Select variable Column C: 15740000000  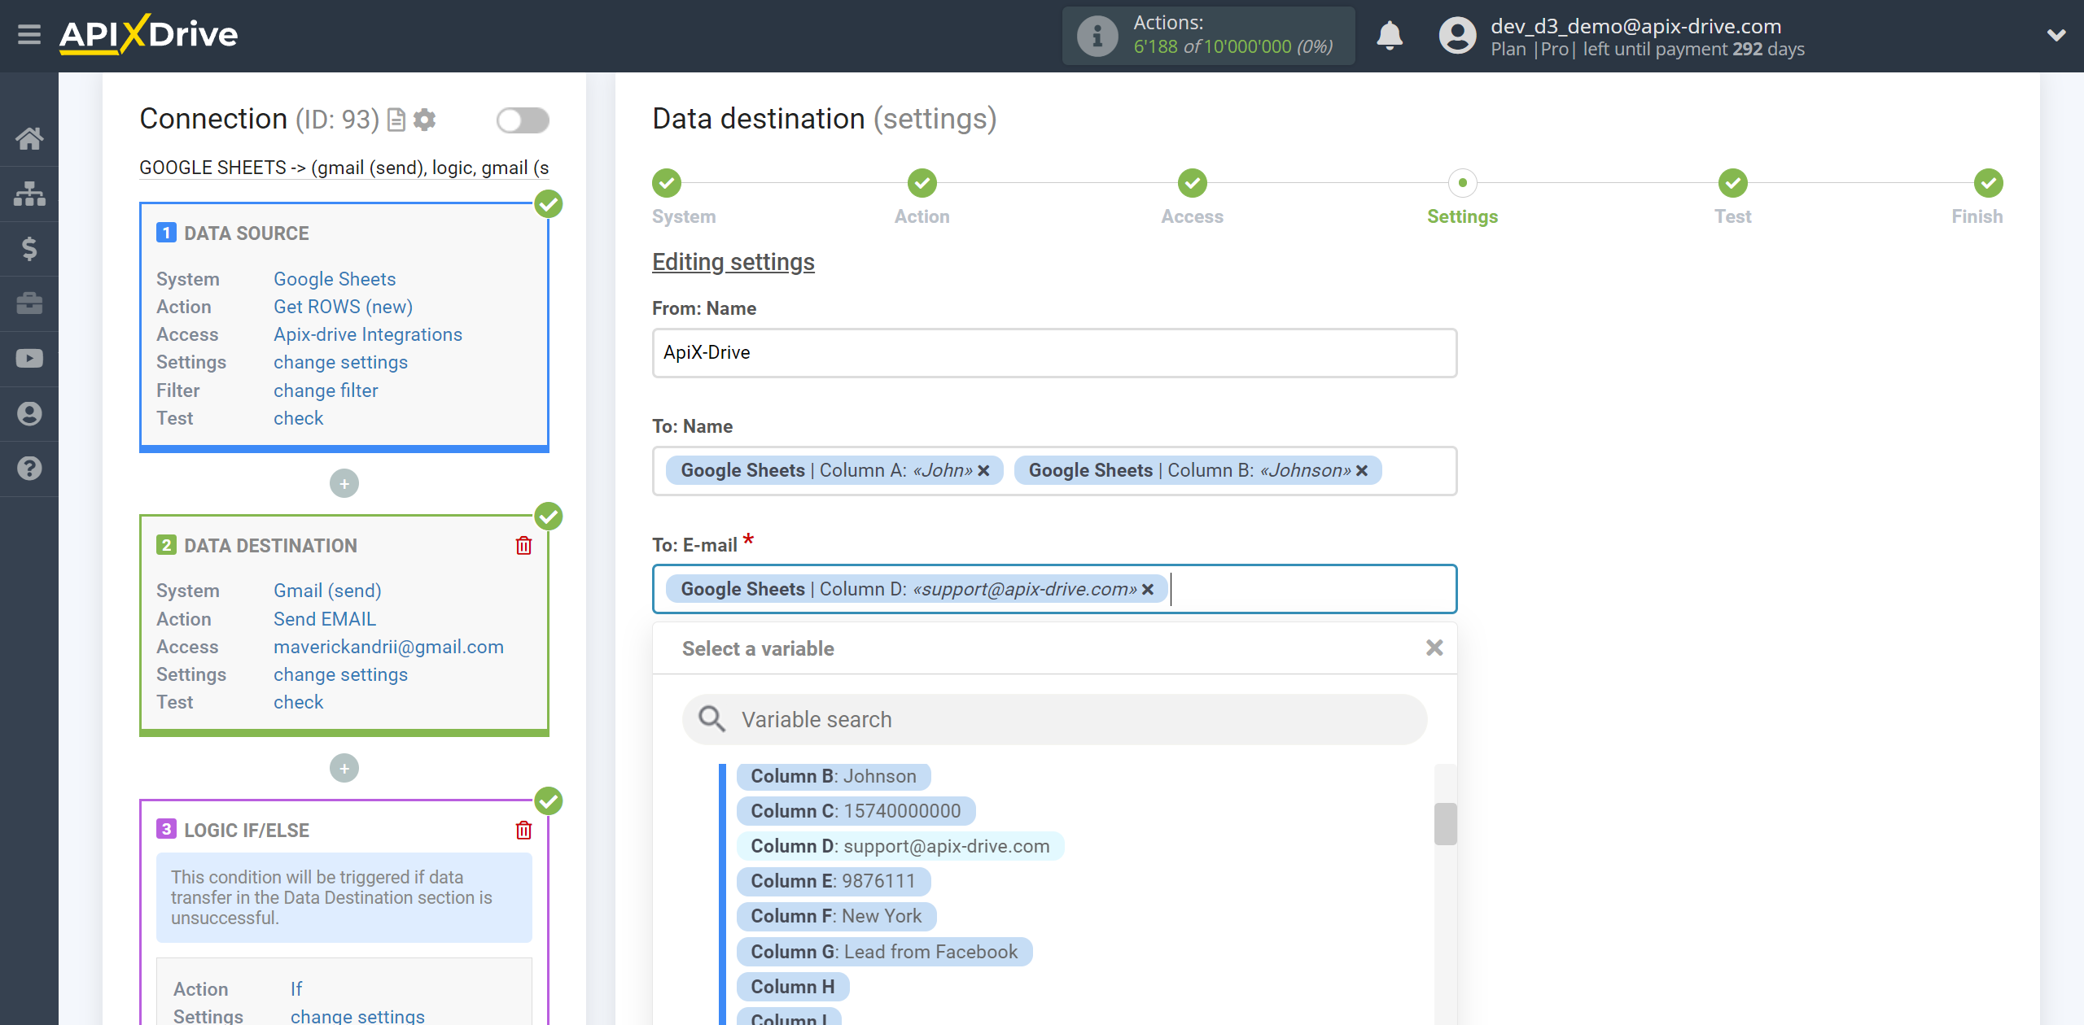tap(856, 811)
